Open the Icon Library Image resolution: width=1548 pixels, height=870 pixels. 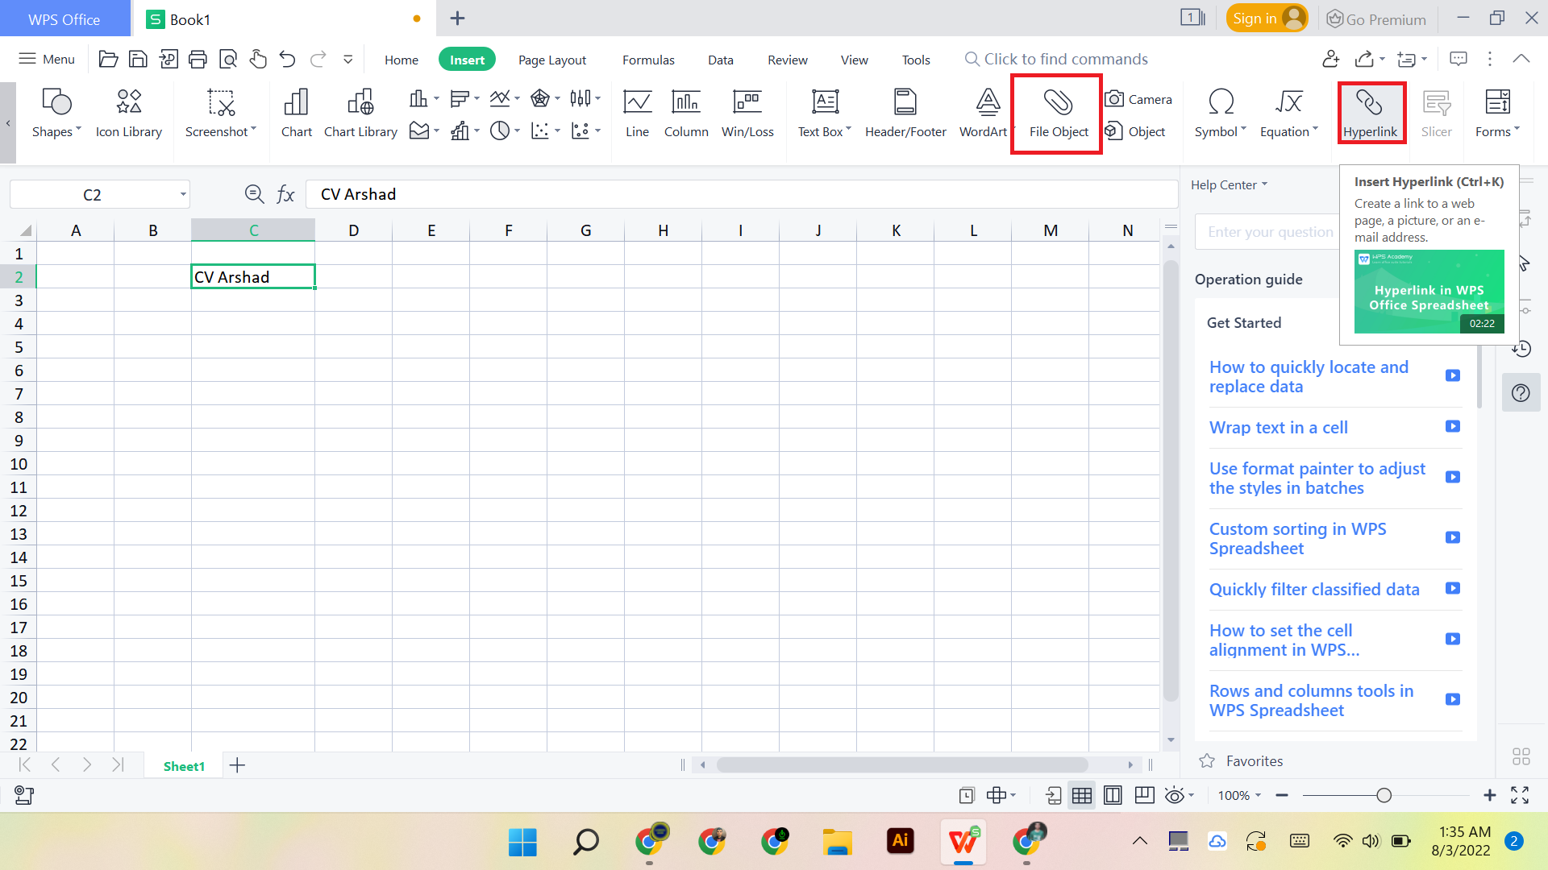pos(128,113)
